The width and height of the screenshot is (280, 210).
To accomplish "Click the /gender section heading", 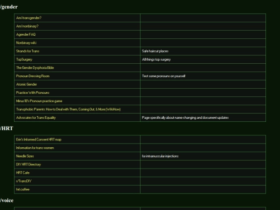I will pos(9,7).
